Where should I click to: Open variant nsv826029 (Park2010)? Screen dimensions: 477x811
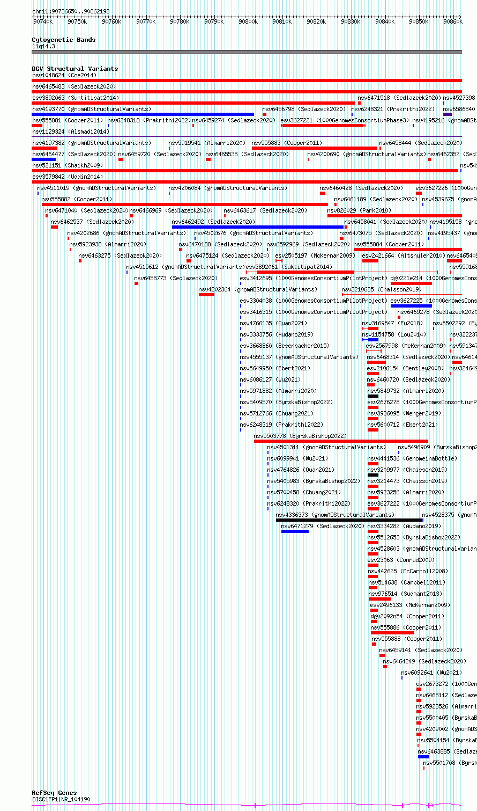coord(360,210)
